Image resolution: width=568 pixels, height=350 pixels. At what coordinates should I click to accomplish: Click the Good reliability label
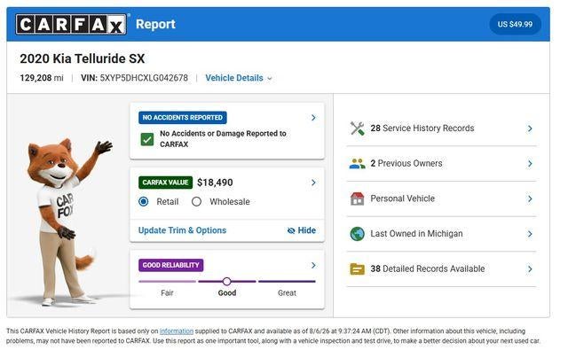tap(227, 293)
